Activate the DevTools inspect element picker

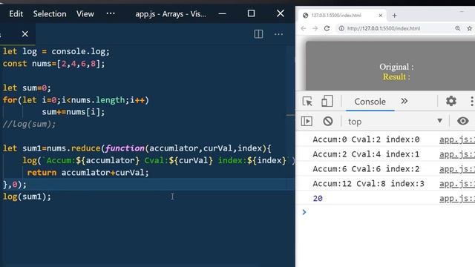tap(307, 101)
